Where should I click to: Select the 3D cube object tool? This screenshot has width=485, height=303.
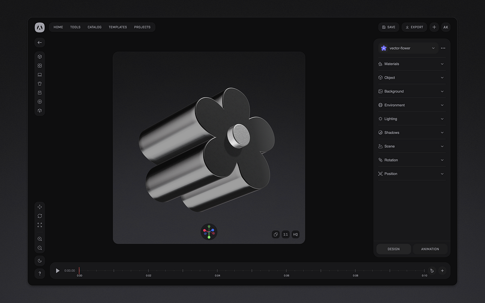(40, 57)
